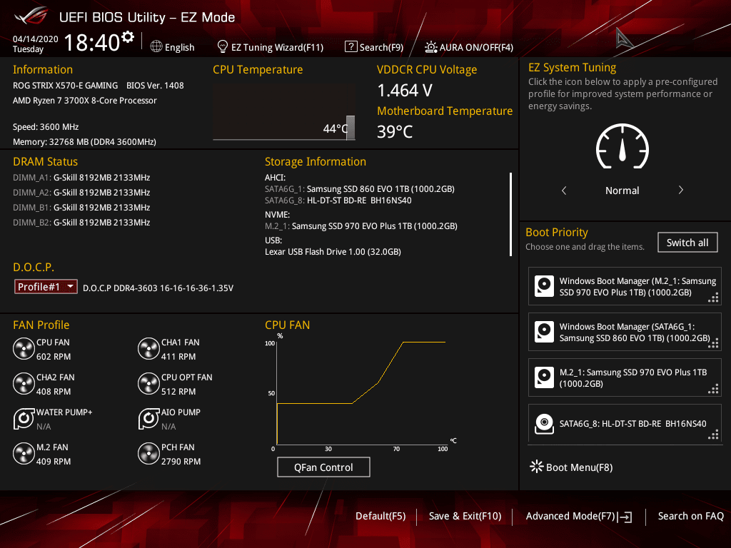The width and height of the screenshot is (731, 548).
Task: Click the 2790 RPM PCH fan reading
Action: (181, 462)
